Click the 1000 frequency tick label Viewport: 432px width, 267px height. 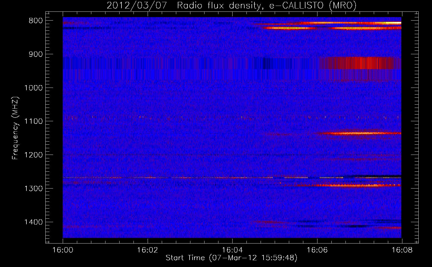point(33,88)
